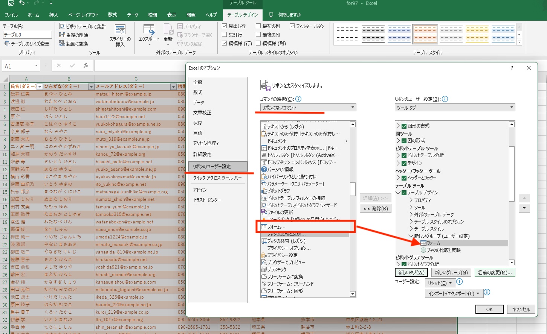Viewport: 547px width, 334px height.
Task: Click the Tell me lightbulb icon
Action: pyautogui.click(x=270, y=15)
